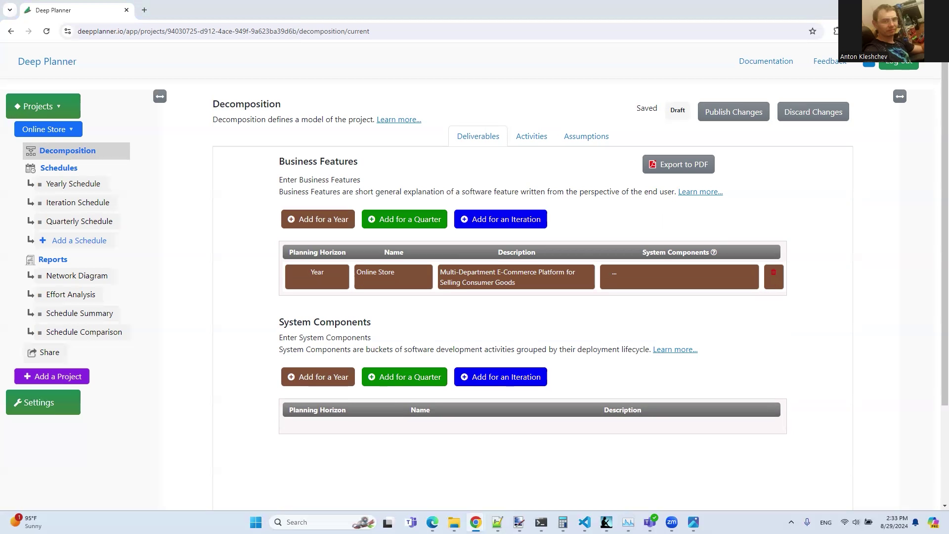Open System Components help question-mark icon

click(714, 252)
